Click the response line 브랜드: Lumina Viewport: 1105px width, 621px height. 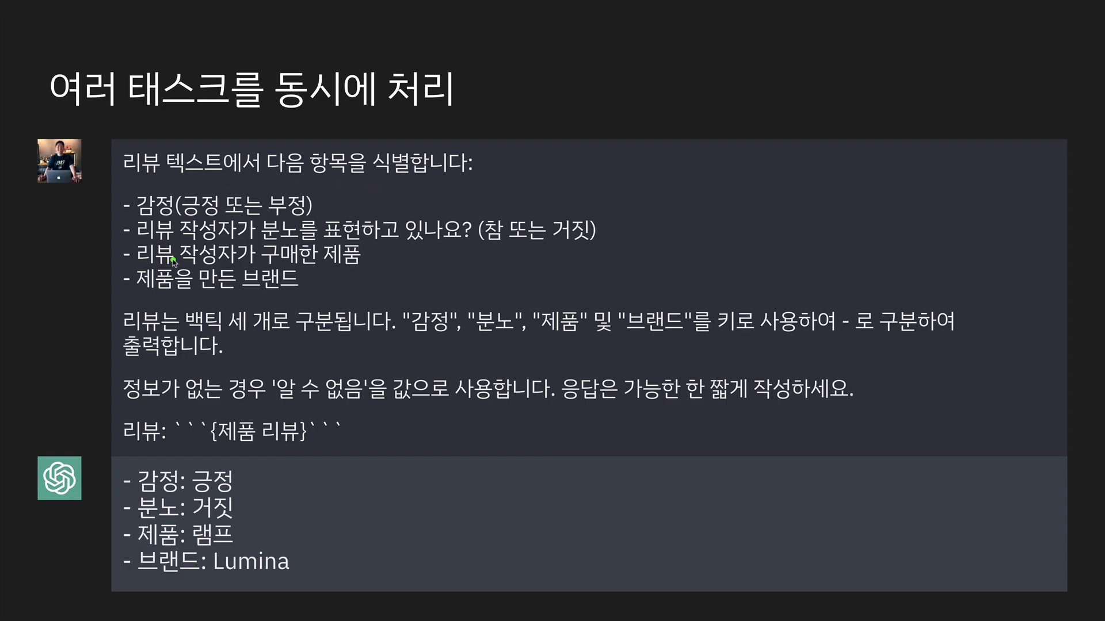tap(206, 561)
